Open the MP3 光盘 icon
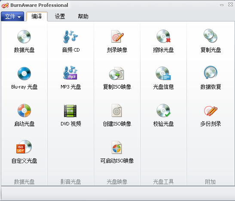This screenshot has height=201, width=235. pos(70,73)
